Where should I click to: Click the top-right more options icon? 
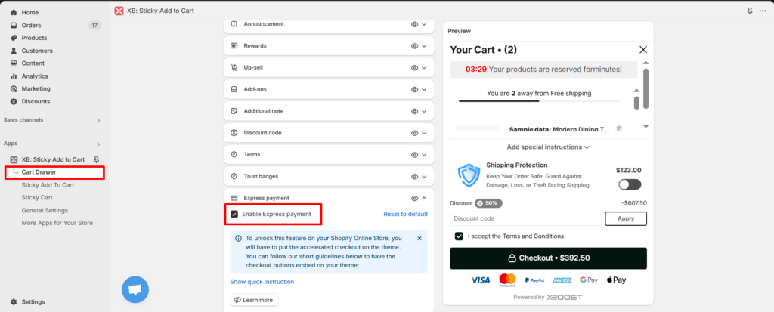tap(763, 11)
